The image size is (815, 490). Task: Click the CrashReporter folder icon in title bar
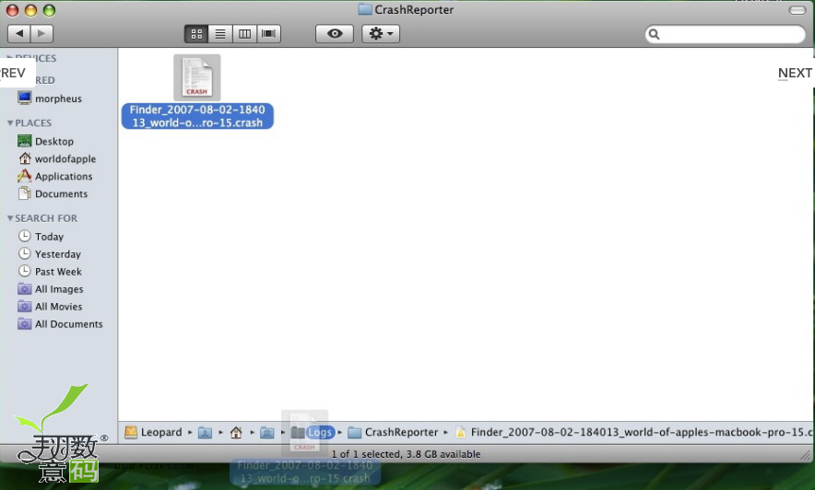[365, 9]
